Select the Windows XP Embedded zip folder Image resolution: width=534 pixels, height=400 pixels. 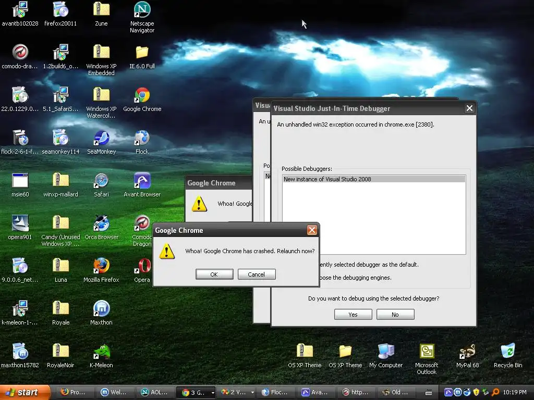pos(101,60)
